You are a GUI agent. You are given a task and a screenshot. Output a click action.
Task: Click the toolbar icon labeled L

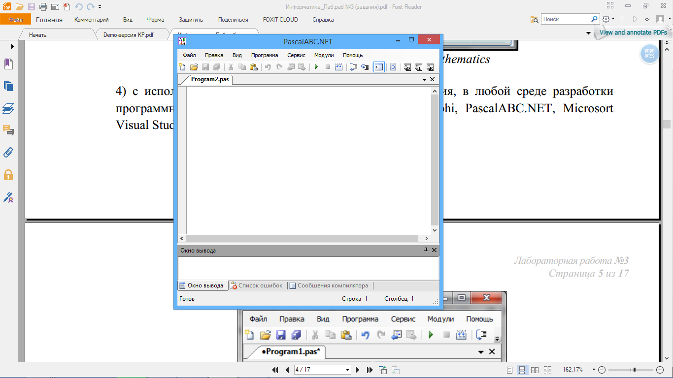coord(419,67)
